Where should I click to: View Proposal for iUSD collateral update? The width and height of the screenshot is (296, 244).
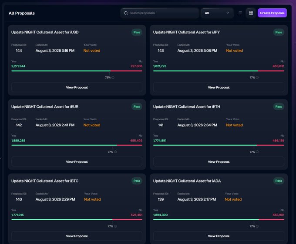point(77,87)
